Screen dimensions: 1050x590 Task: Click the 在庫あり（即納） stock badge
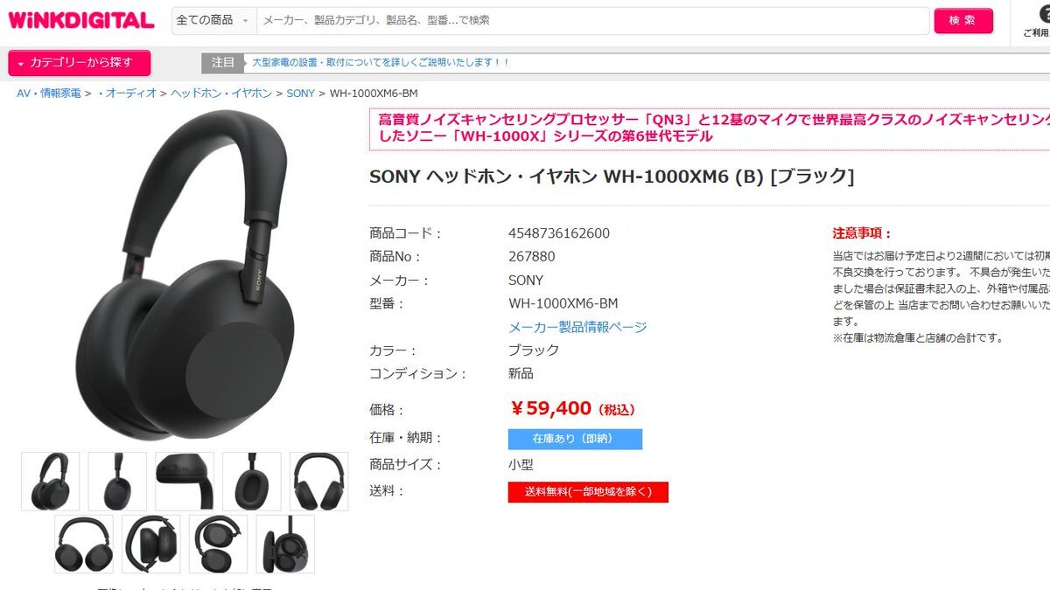[x=575, y=439]
